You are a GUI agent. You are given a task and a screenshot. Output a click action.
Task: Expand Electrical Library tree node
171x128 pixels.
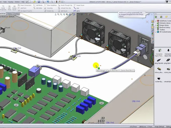point(156,27)
